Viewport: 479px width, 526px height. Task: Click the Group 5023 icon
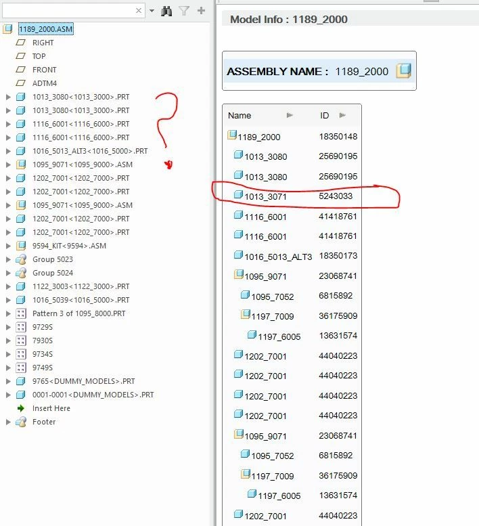tap(21, 259)
